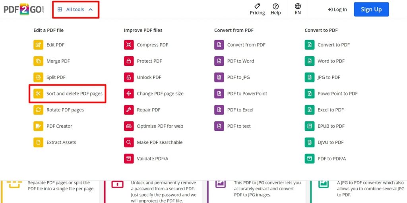Click the Edit PDF pencil icon
The image size is (407, 203).
click(x=39, y=45)
